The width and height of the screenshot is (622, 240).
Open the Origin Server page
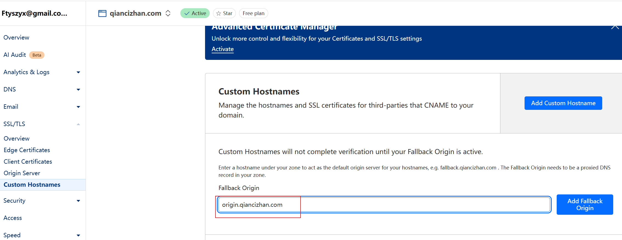(x=22, y=173)
